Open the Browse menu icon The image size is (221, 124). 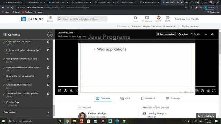(50, 19)
